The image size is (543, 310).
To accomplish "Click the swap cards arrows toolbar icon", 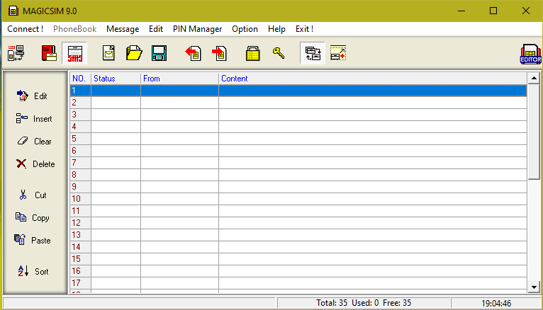I will coord(313,53).
